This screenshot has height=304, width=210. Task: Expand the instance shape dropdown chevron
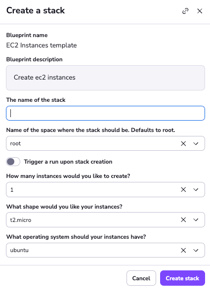196,219
